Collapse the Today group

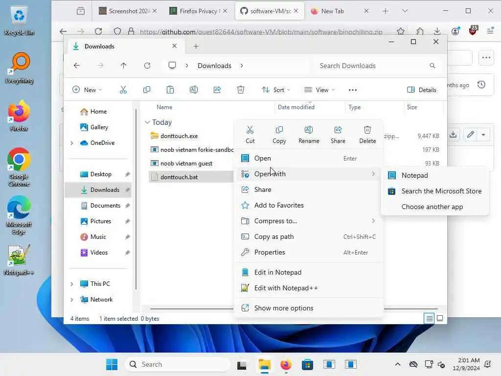coord(147,122)
